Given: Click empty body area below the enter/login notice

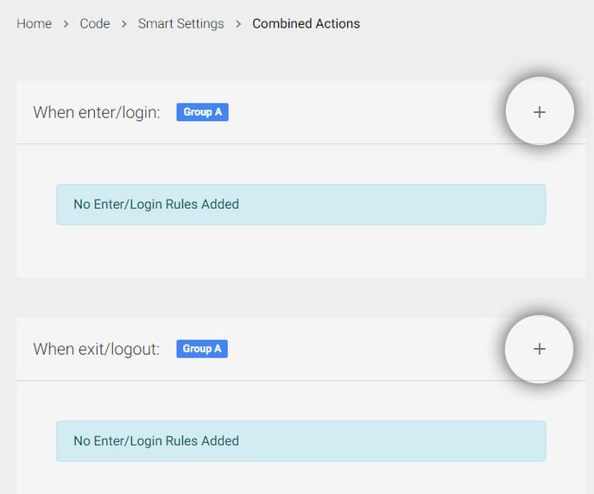Looking at the screenshot, I should click(x=301, y=250).
